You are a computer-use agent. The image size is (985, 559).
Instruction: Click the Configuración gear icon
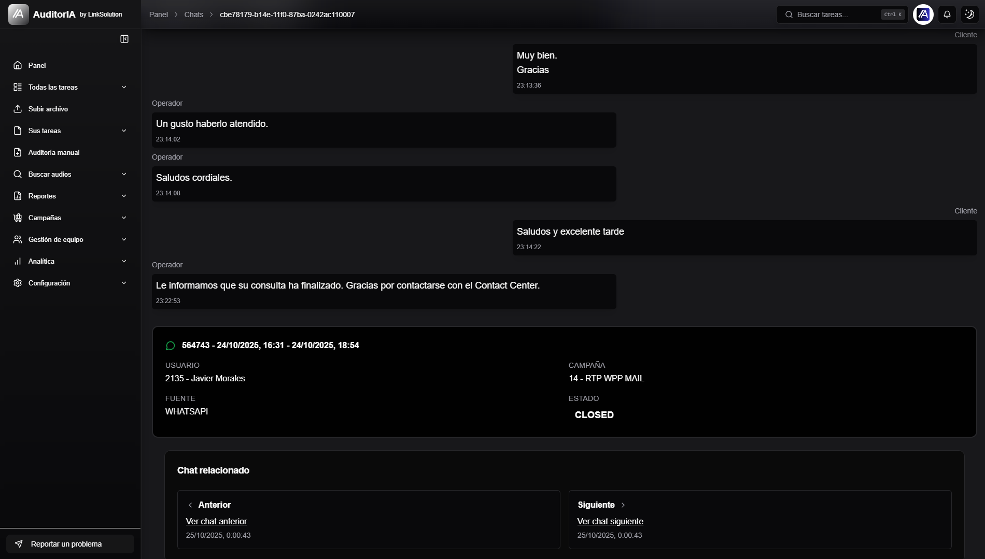[18, 283]
